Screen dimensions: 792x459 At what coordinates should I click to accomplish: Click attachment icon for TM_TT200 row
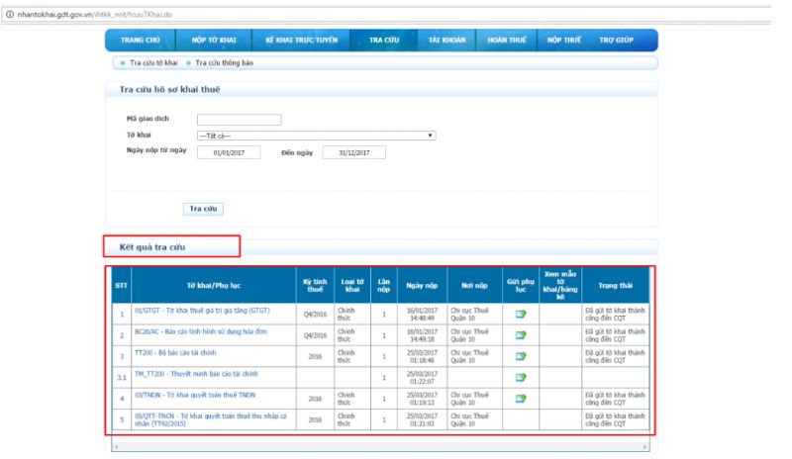point(521,377)
